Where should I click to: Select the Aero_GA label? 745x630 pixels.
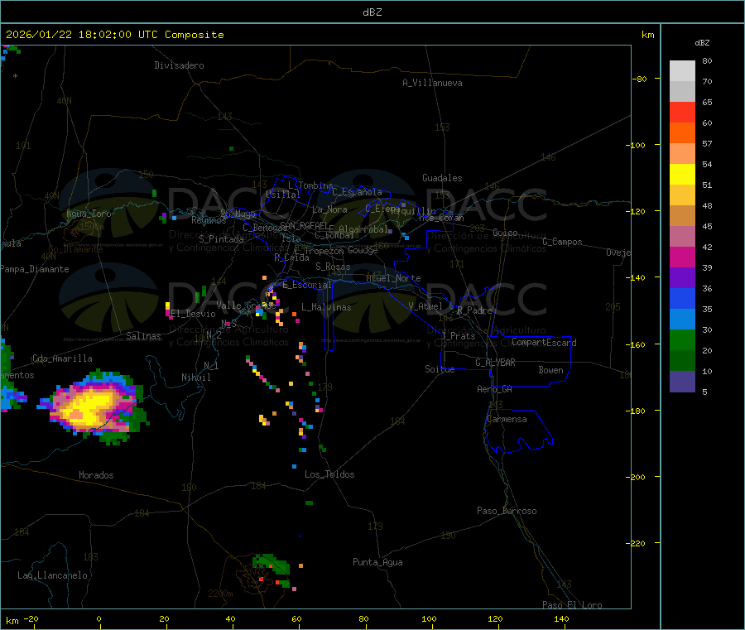click(495, 389)
